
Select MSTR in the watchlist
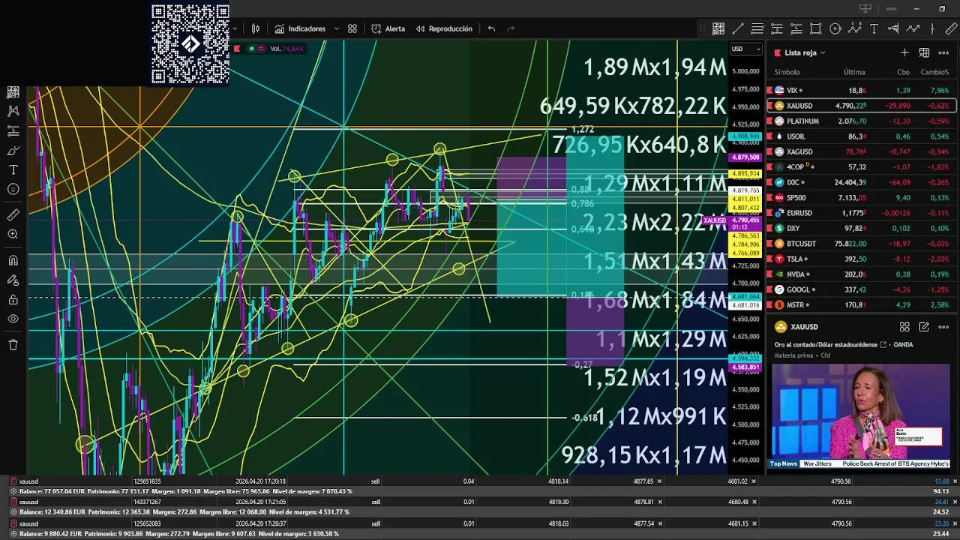click(x=862, y=305)
